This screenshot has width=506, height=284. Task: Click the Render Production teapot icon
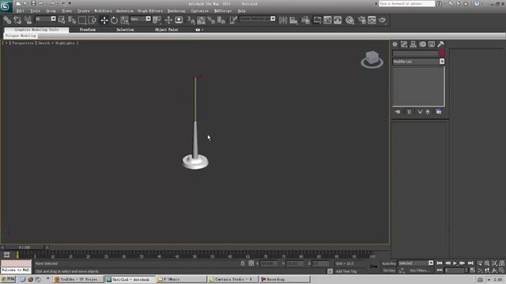tap(383, 21)
